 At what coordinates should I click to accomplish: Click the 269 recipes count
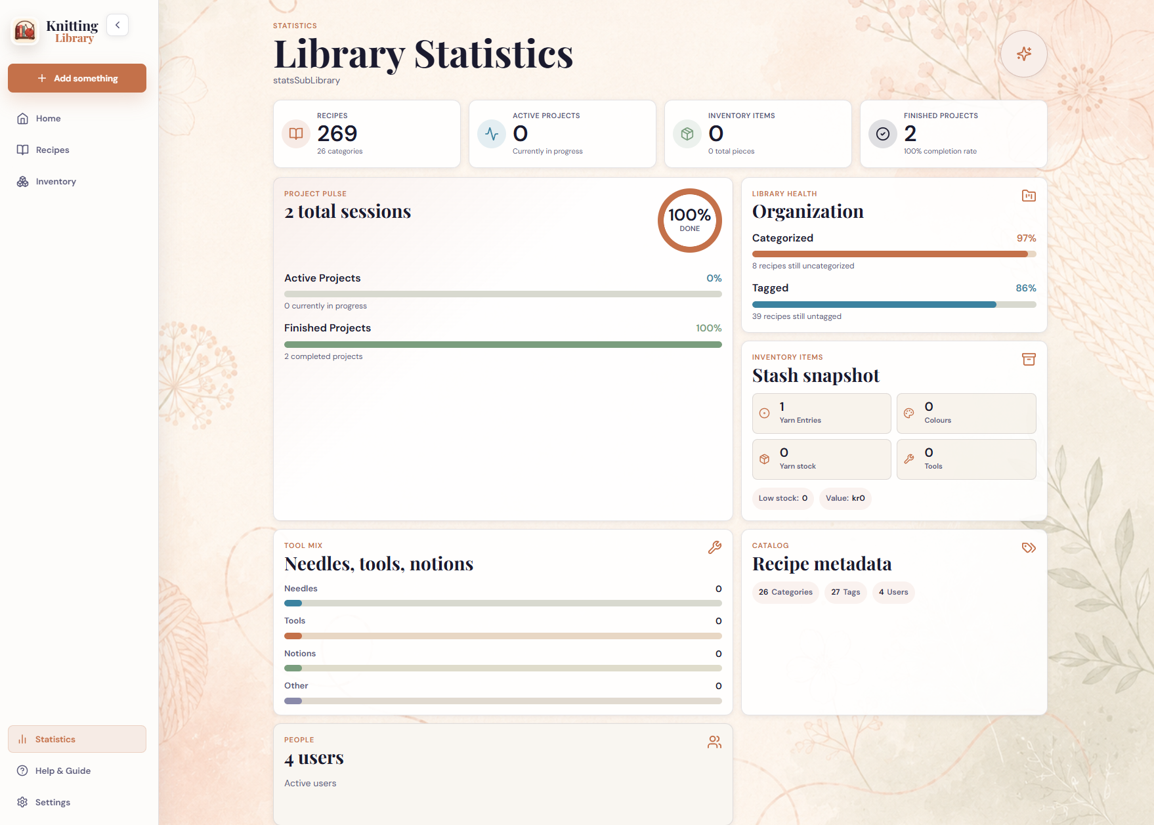click(x=337, y=133)
